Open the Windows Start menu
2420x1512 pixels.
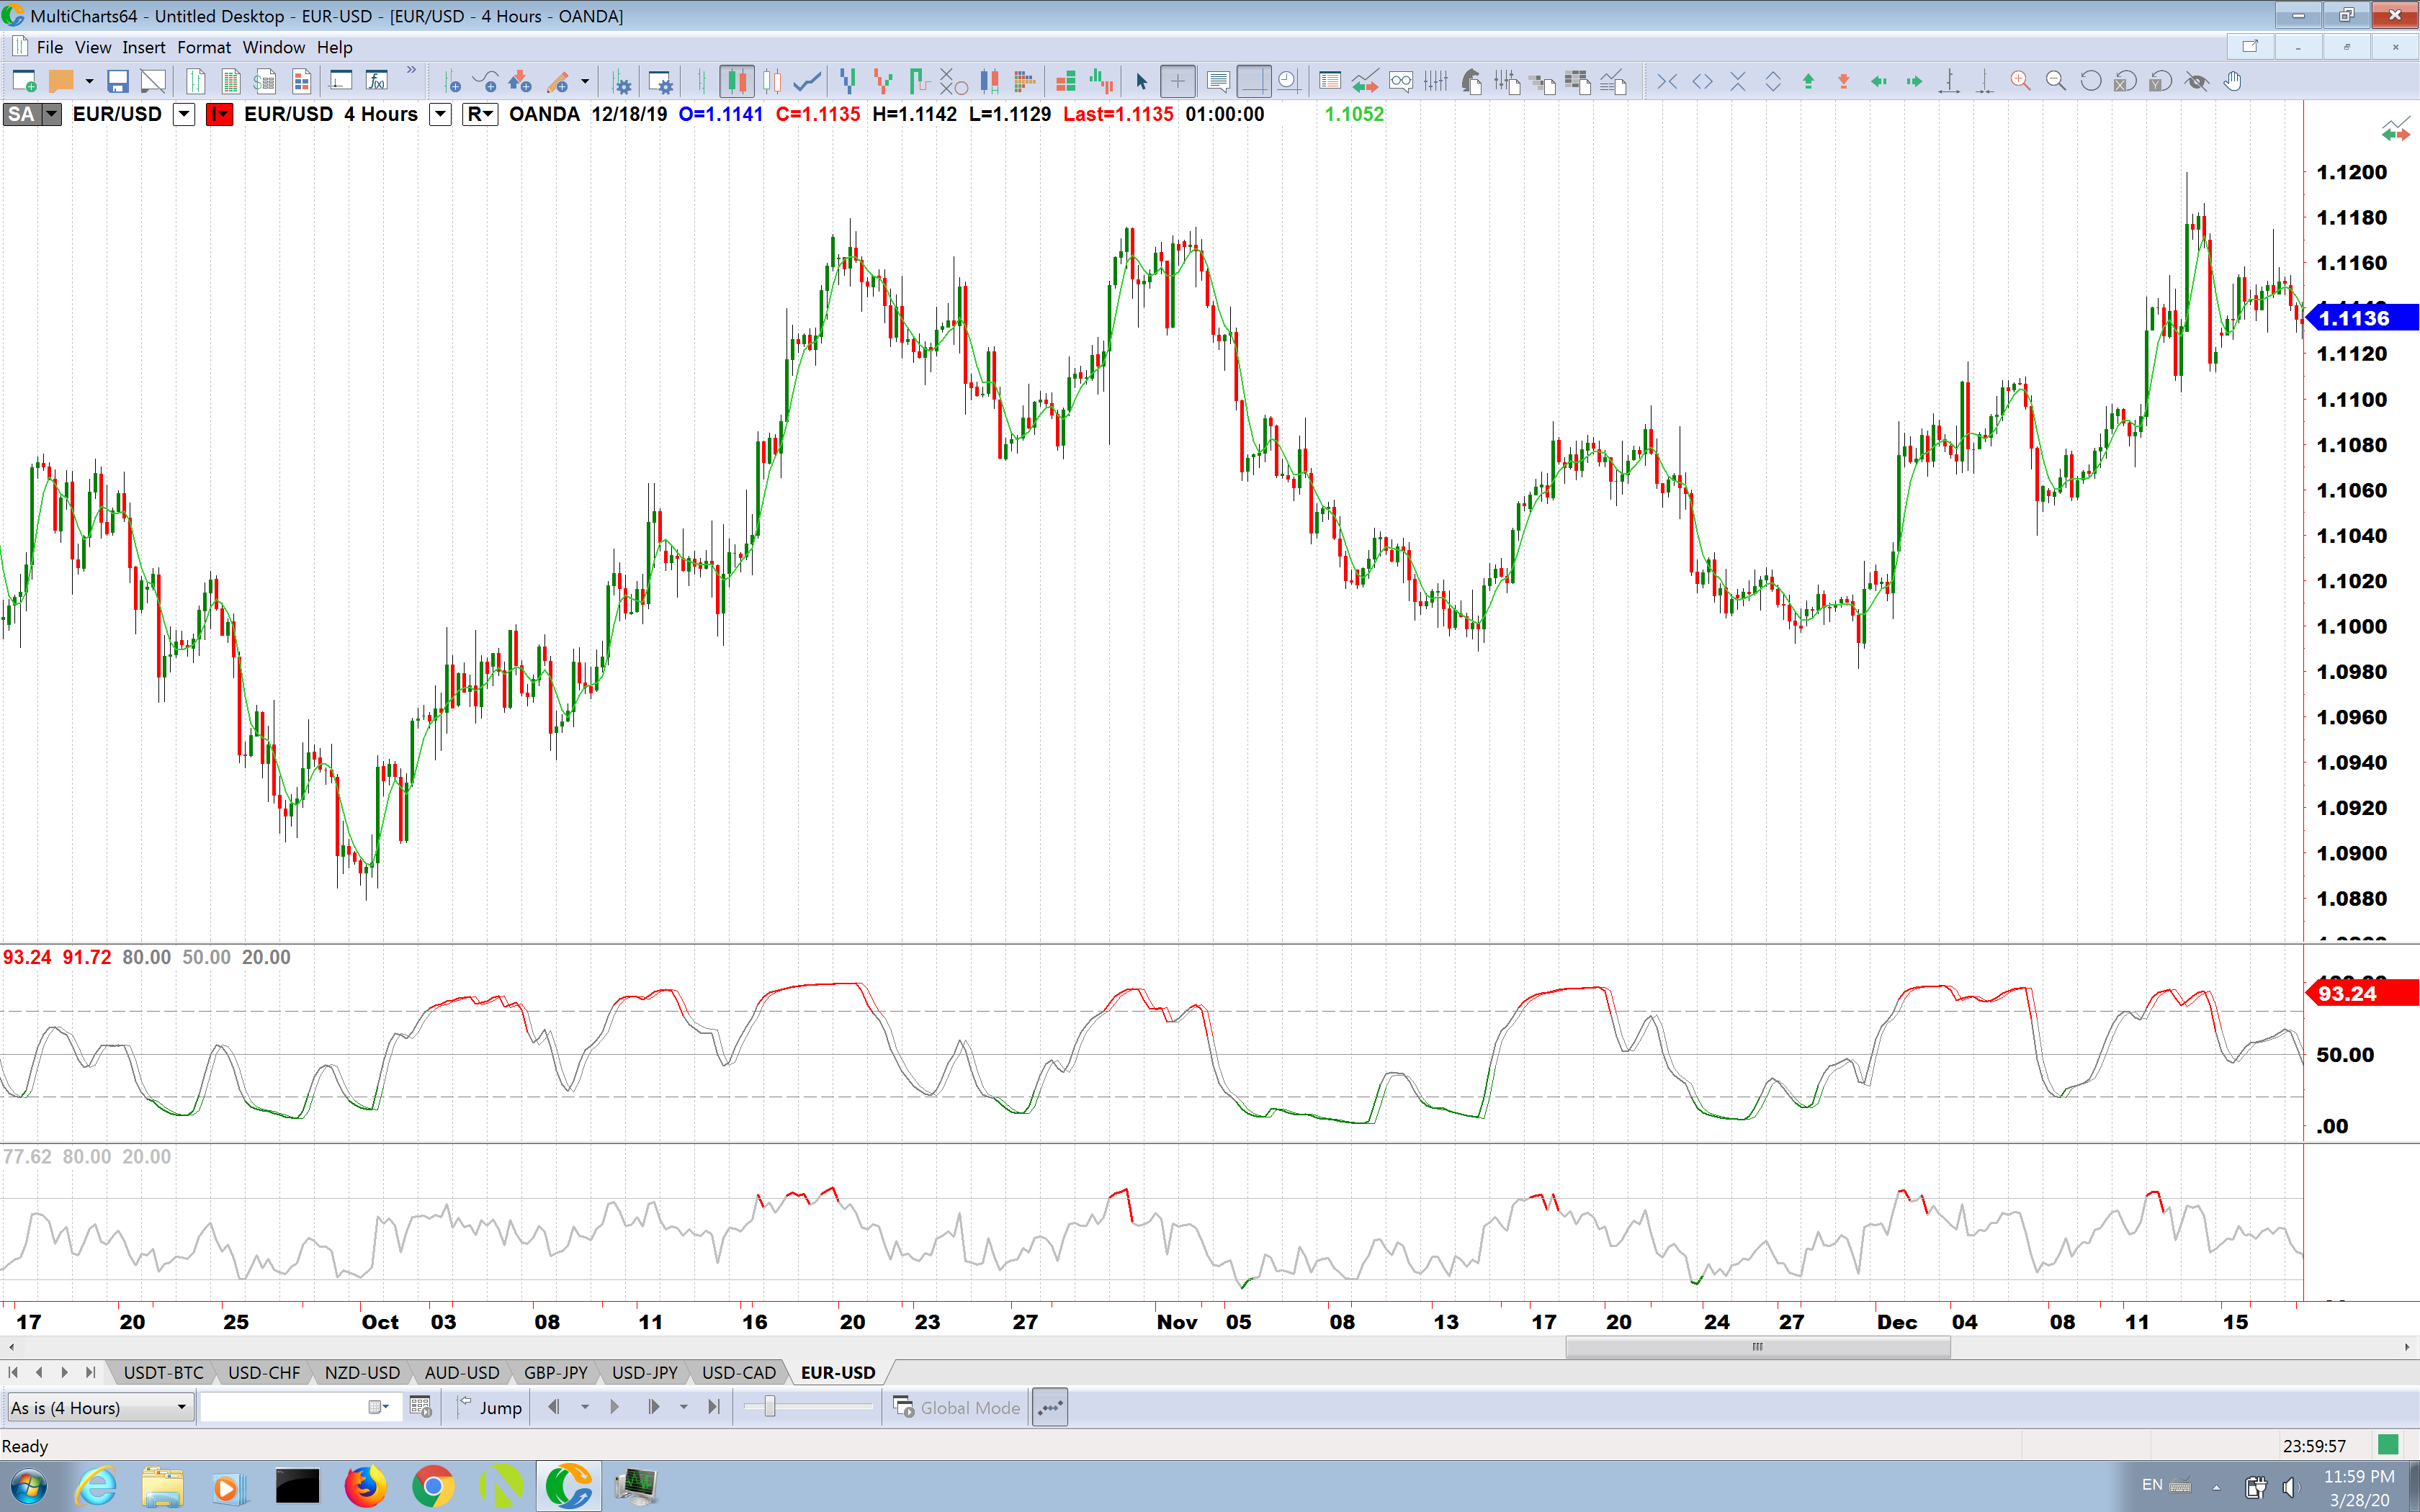click(x=28, y=1487)
